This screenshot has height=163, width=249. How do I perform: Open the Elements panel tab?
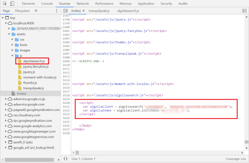coord(28,4)
